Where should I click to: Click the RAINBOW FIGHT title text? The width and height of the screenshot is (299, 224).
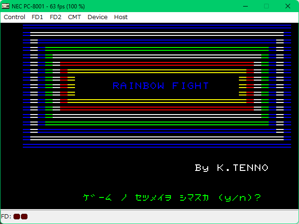click(x=161, y=86)
